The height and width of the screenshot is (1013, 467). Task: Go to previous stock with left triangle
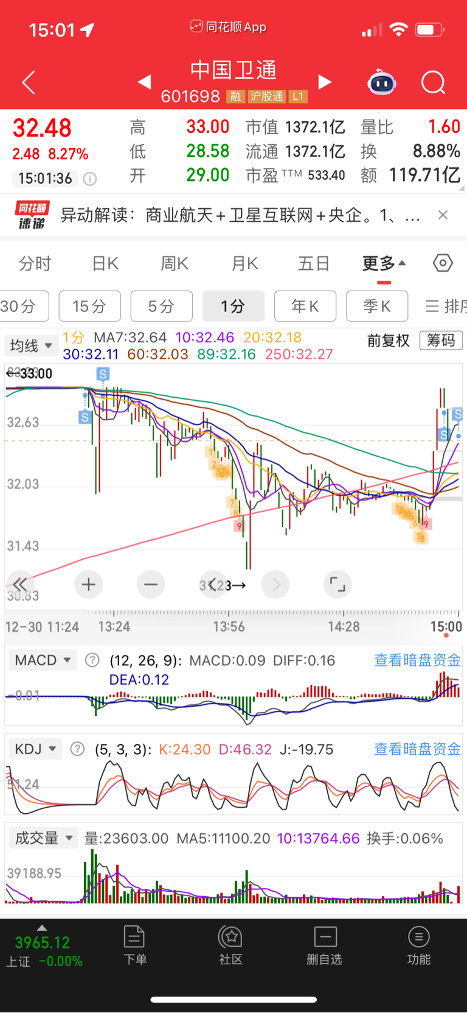(x=144, y=82)
